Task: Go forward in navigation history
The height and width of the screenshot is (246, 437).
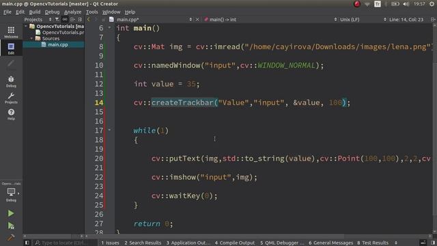Action: click(x=96, y=19)
